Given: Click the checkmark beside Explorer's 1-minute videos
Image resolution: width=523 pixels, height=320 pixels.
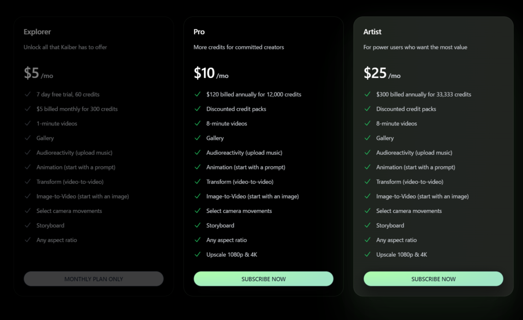Looking at the screenshot, I should 28,124.
